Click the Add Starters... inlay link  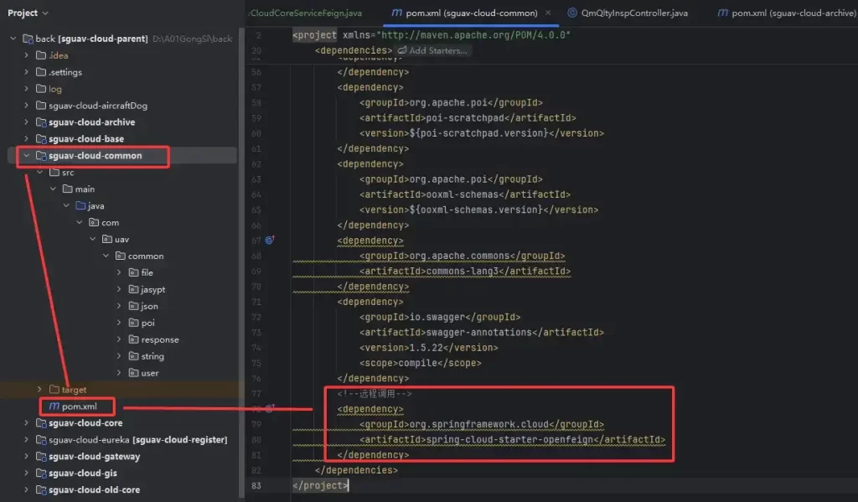coord(432,51)
